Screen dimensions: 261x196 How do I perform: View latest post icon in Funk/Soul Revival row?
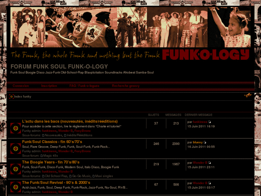point(210,183)
